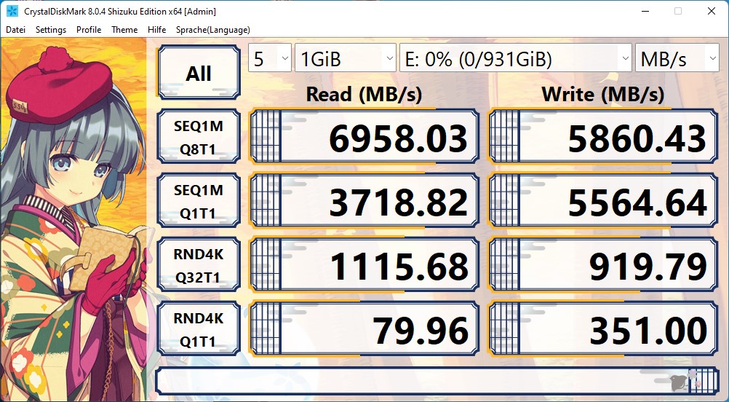This screenshot has width=729, height=402.
Task: Click the comment field at the bottom
Action: click(x=437, y=381)
